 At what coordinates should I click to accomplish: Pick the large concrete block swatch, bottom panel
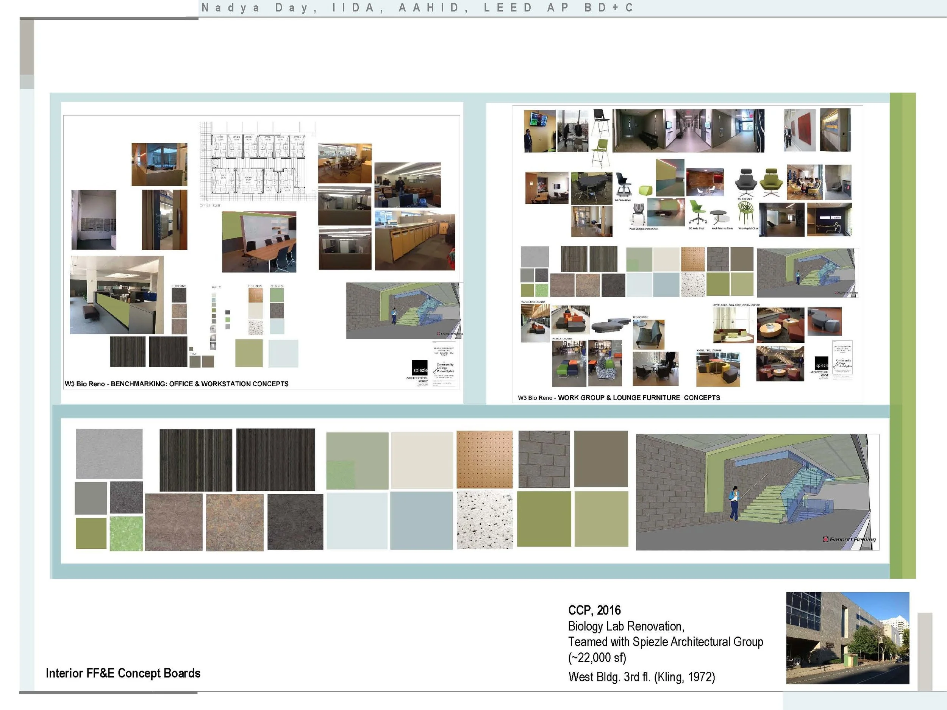click(544, 459)
